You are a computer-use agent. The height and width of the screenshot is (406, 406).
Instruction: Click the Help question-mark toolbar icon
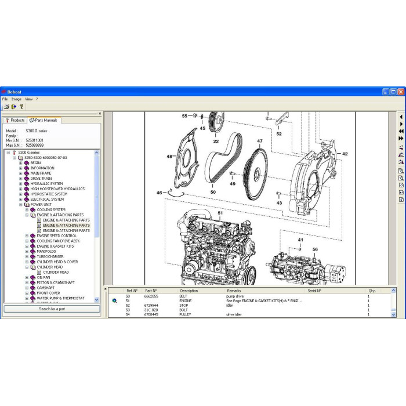[x=21, y=106]
